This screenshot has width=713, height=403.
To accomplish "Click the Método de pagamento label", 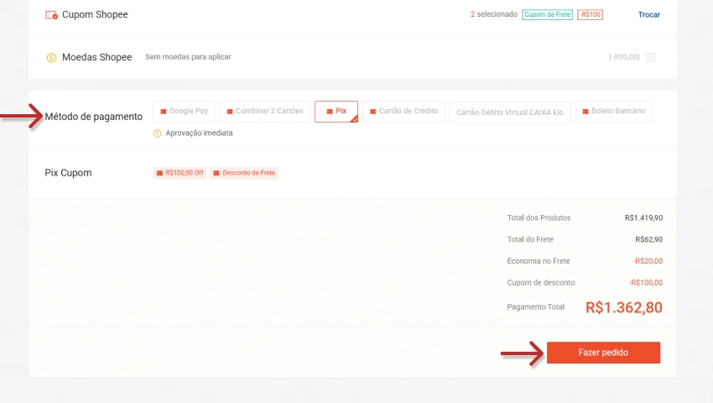I will point(94,117).
